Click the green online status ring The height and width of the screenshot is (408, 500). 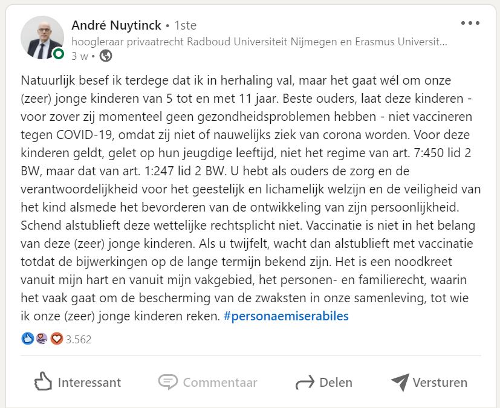pos(59,54)
